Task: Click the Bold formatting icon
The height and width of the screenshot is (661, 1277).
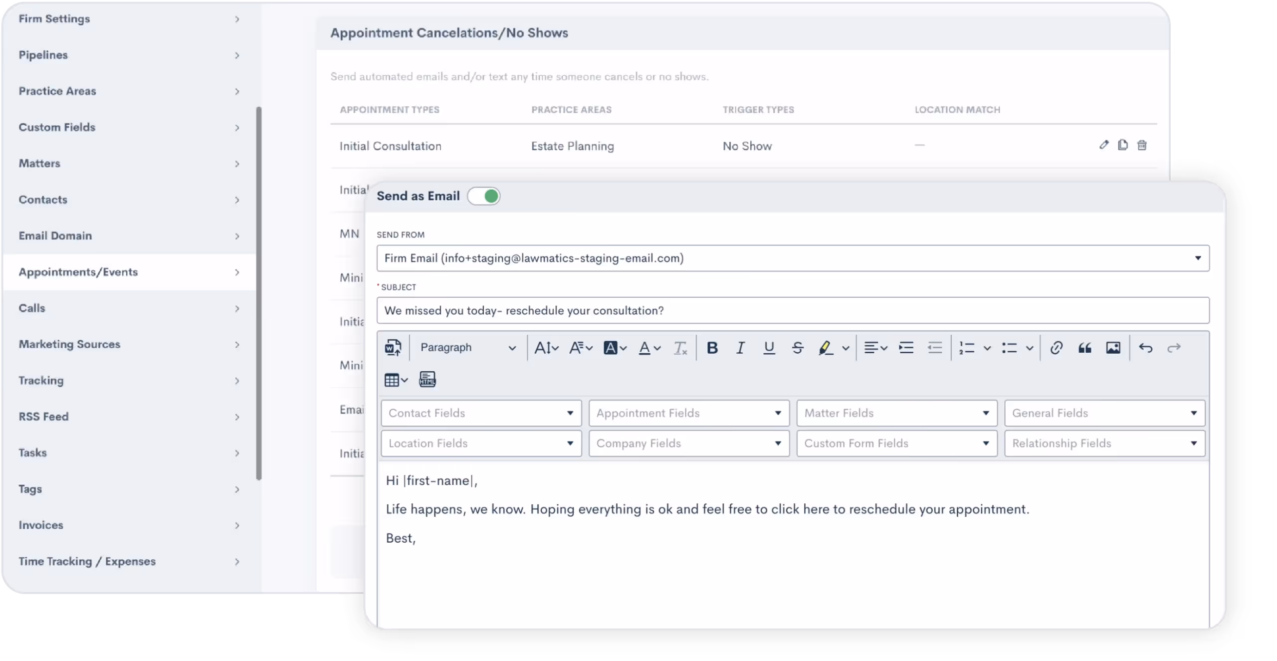Action: pos(712,348)
